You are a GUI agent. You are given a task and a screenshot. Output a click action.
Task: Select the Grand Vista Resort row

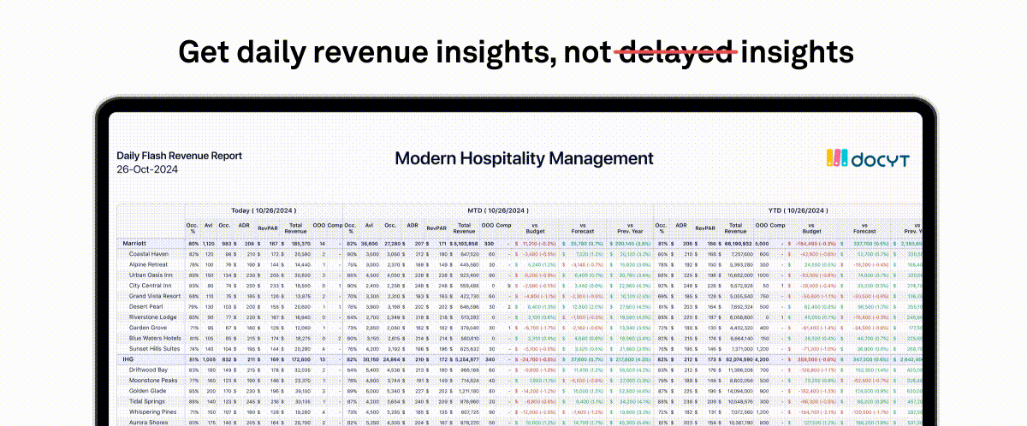pos(519,295)
